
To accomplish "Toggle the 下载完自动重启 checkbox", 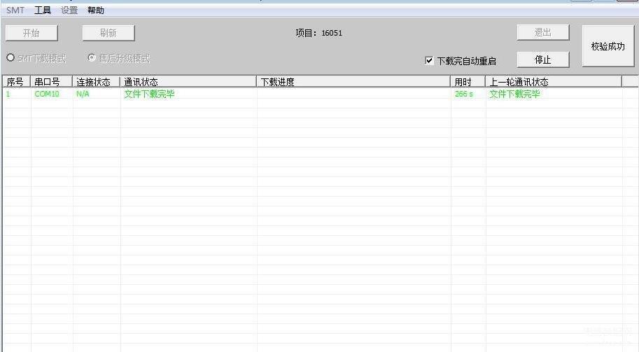I will tap(430, 61).
